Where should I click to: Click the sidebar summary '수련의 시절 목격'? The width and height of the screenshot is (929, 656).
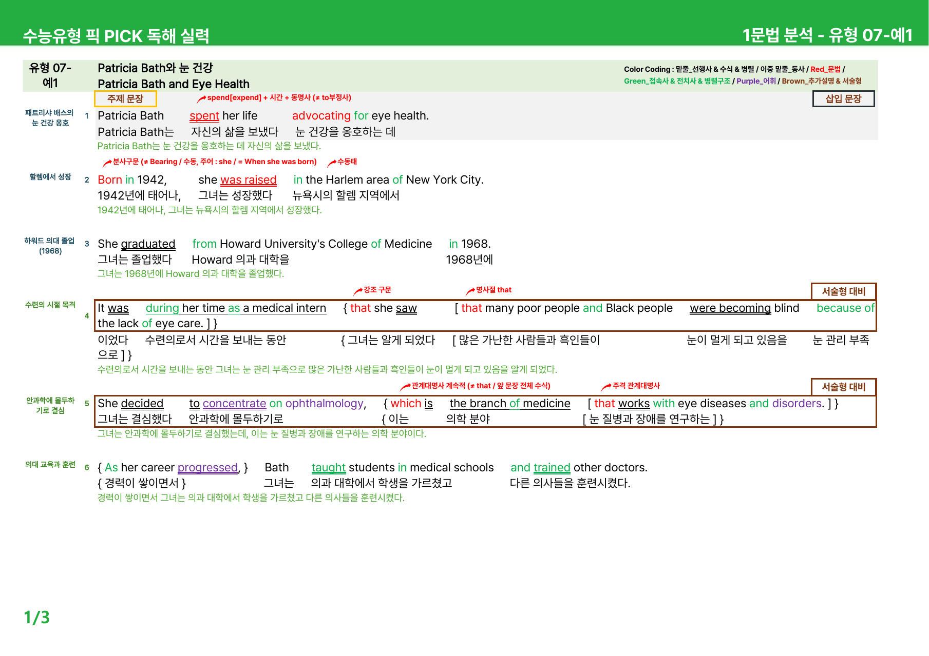[50, 305]
